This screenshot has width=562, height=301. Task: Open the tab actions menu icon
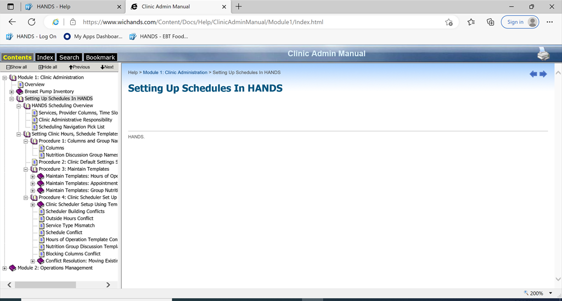pos(10,7)
